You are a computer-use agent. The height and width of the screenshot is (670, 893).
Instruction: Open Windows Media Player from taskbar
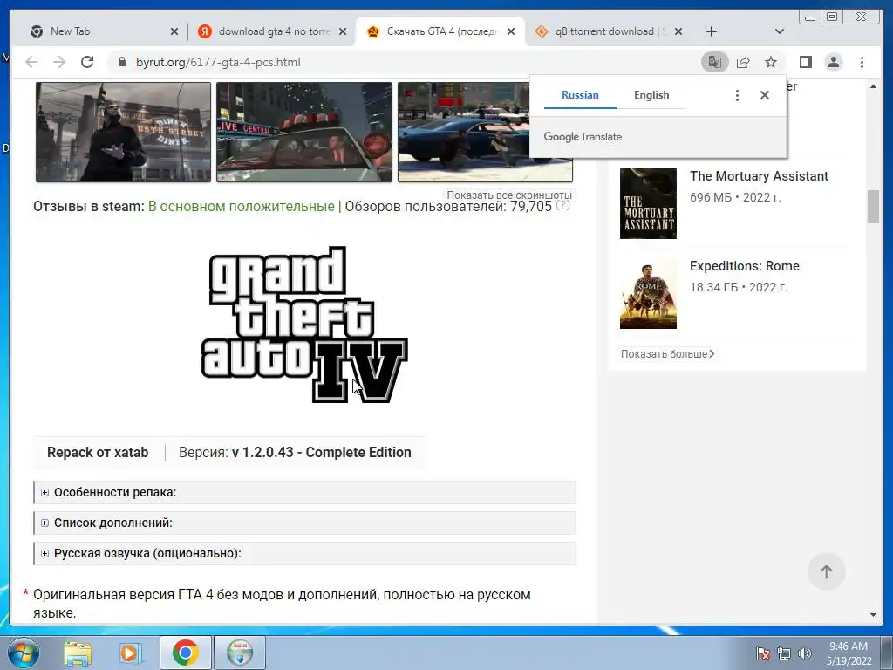tap(131, 653)
